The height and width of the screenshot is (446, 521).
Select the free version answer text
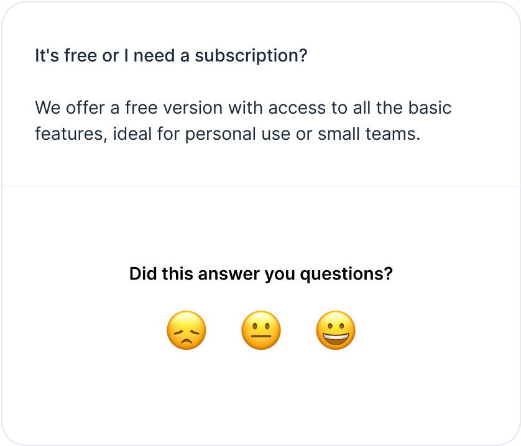pos(243,121)
